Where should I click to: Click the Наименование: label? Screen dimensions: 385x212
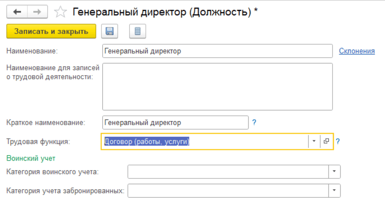click(32, 51)
